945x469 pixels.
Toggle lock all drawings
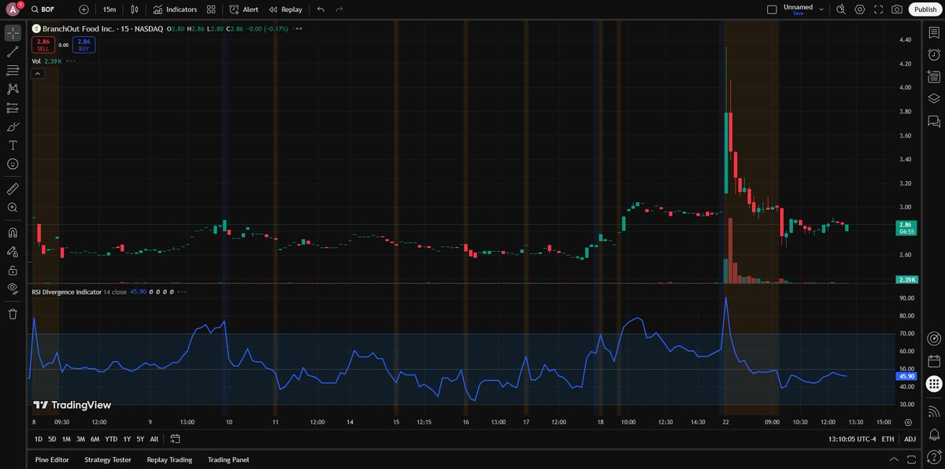(13, 270)
